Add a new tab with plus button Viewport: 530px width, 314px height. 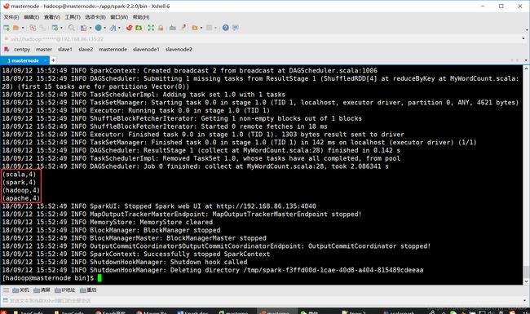pyautogui.click(x=53, y=60)
